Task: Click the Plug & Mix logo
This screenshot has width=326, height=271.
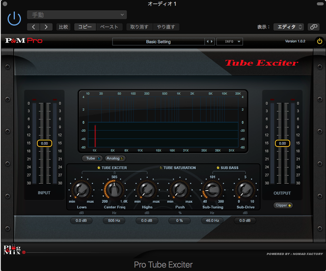Action: click(14, 250)
